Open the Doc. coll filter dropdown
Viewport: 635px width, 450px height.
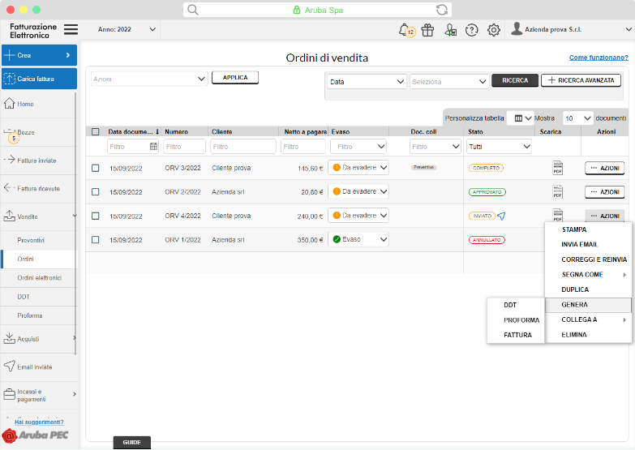pos(435,147)
